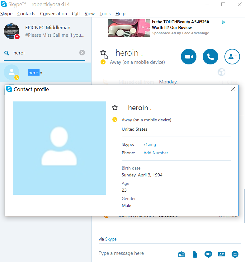Click the search magnifier icon

click(x=7, y=53)
